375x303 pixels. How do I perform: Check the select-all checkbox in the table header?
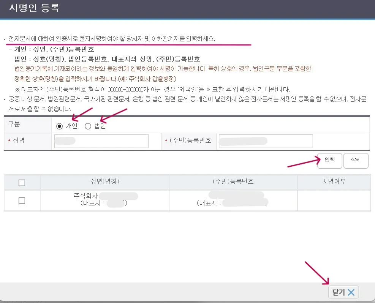[21, 182]
